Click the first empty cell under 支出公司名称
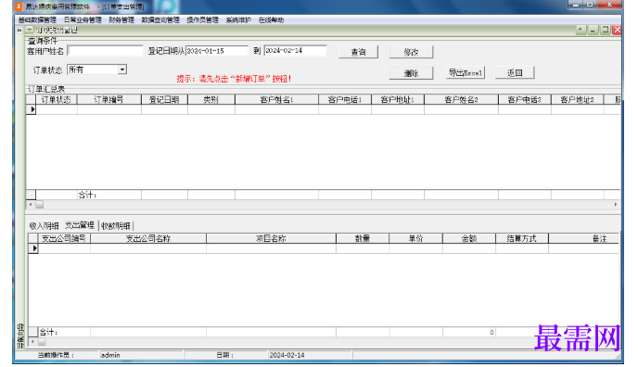The height and width of the screenshot is (367, 638). pyautogui.click(x=148, y=248)
